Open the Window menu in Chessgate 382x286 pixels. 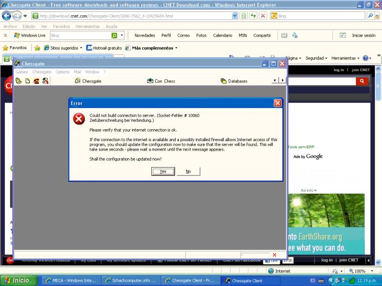coord(92,72)
